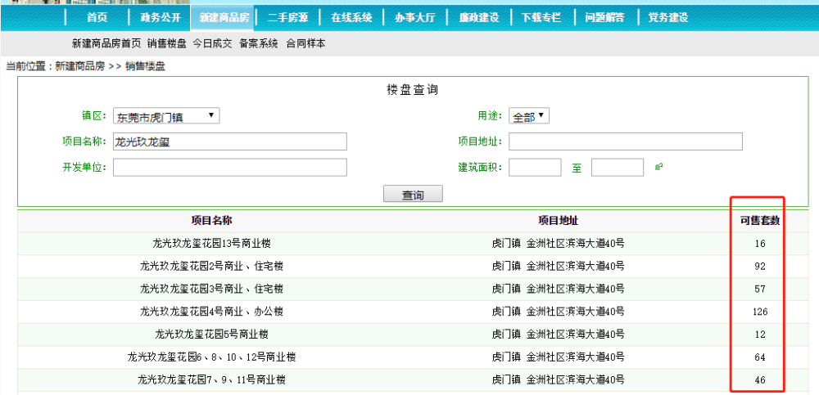The image size is (819, 395).
Task: Expand the 用途 dropdown showing 全部
Action: tap(529, 116)
